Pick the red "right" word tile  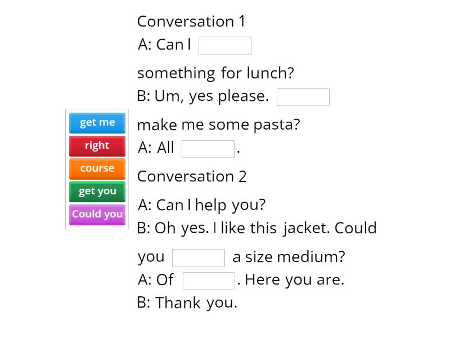coord(97,145)
